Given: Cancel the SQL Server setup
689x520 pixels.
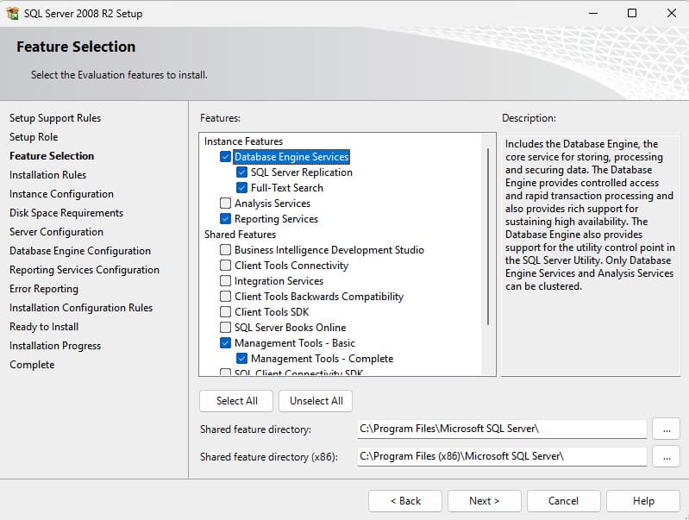Looking at the screenshot, I should click(x=563, y=501).
